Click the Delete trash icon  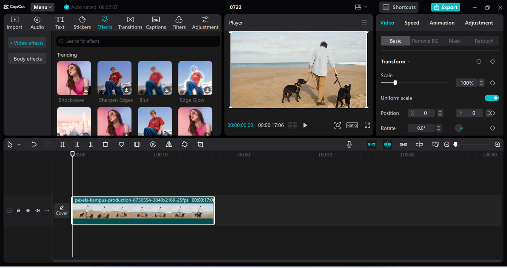tap(105, 144)
